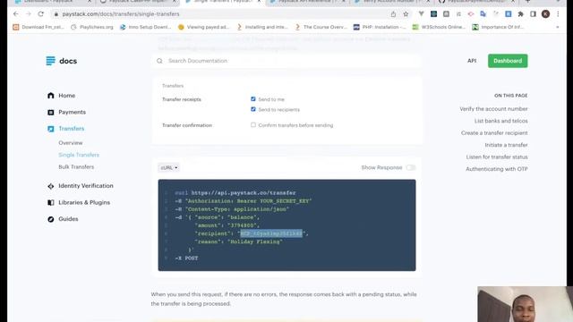
Task: Click the api.paystack.co/transfer URL in code
Action: pyautogui.click(x=244, y=193)
